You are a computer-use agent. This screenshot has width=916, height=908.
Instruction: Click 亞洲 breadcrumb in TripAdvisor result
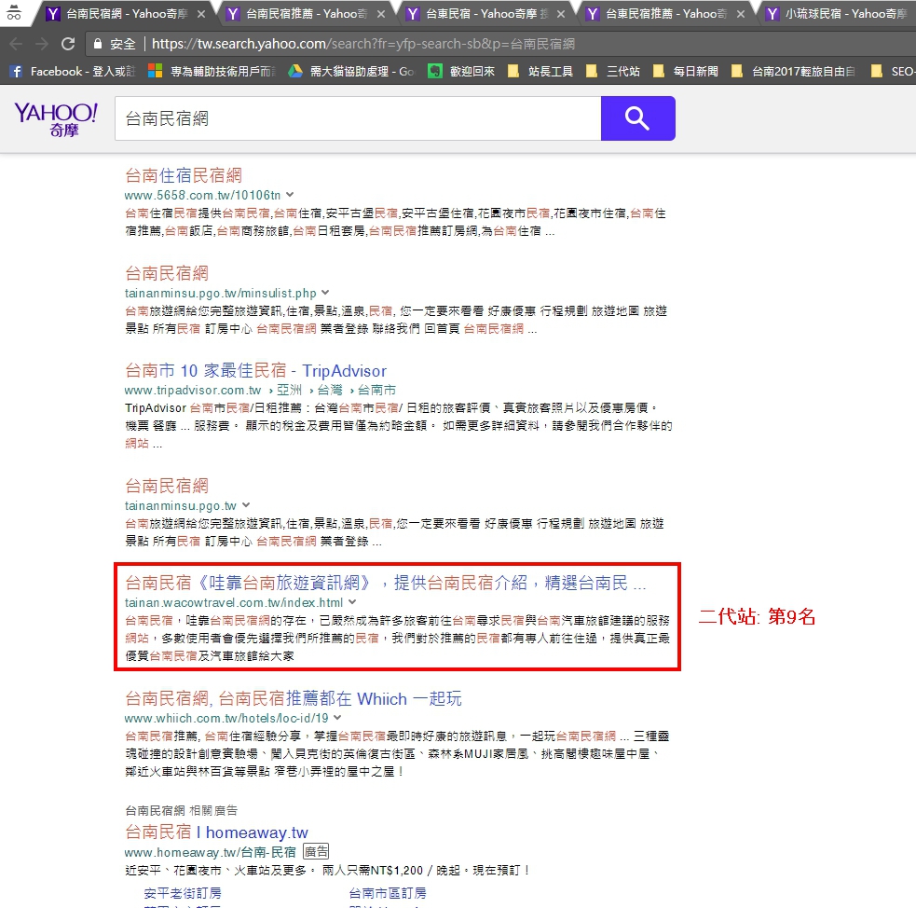289,390
